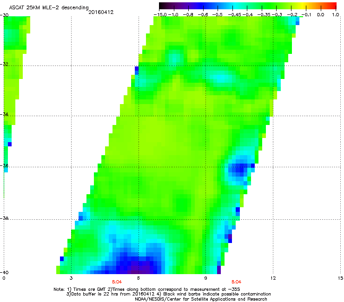Click the red time label between 3 and 6

coord(117,282)
